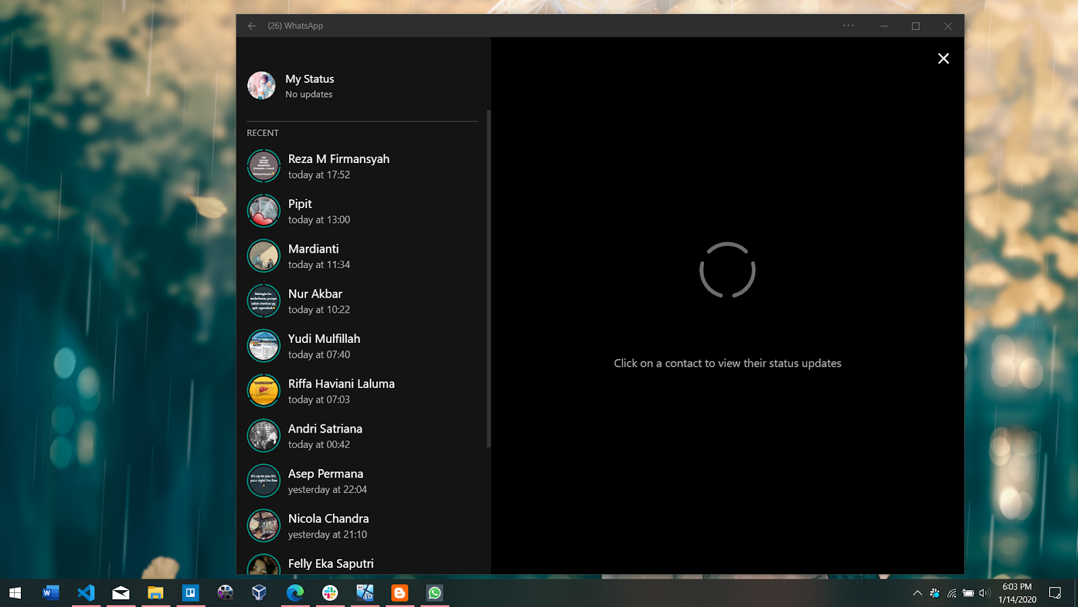Open Mardianti's status avatar
The image size is (1078, 607).
tap(263, 256)
